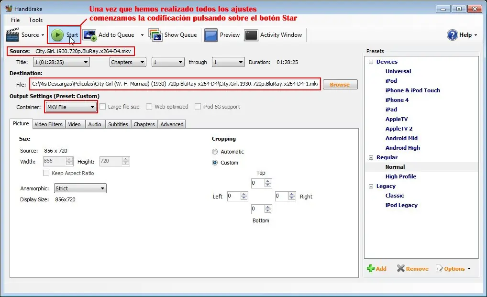The image size is (487, 297).
Task: Select the iPad preset
Action: pos(391,110)
